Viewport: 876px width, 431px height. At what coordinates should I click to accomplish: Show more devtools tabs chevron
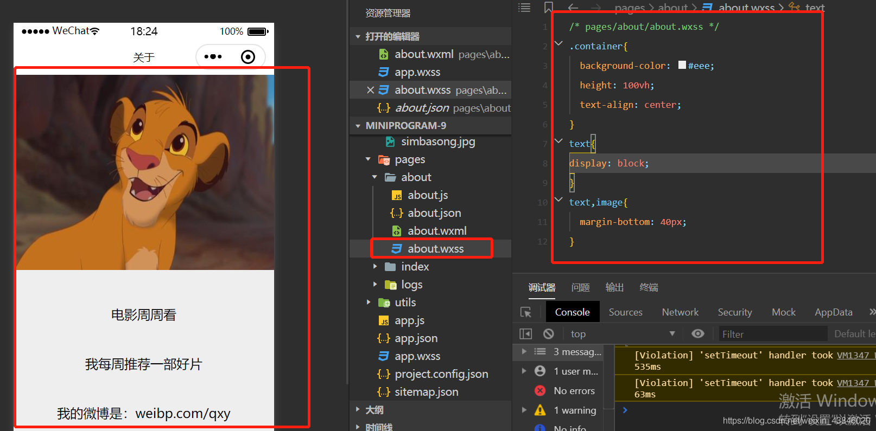tap(872, 312)
